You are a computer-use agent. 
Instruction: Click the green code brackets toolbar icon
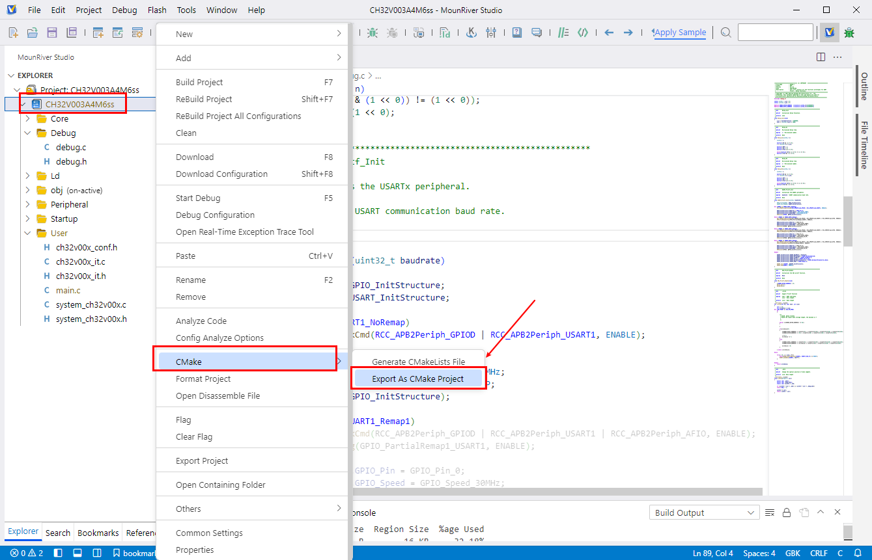pos(584,33)
